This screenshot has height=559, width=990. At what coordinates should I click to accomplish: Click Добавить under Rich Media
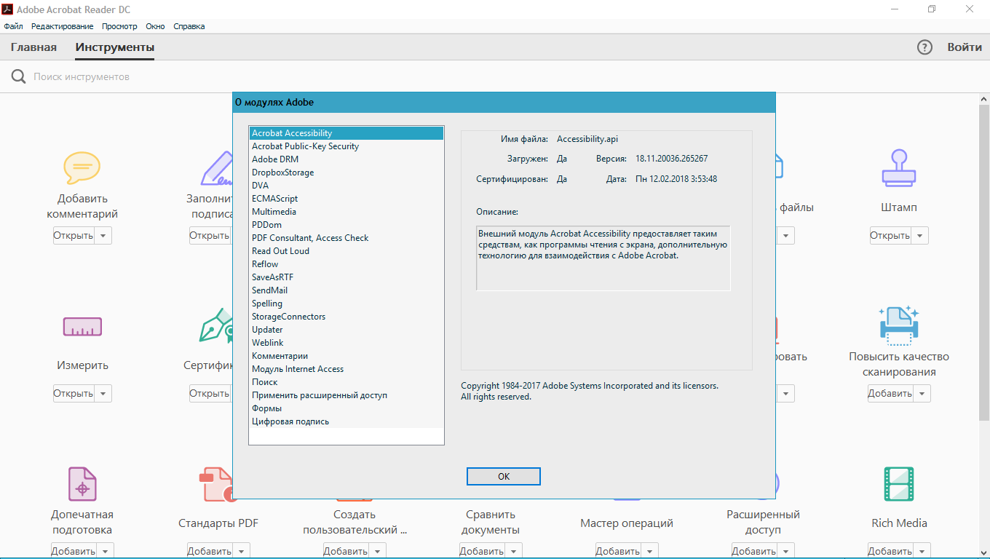(x=891, y=551)
